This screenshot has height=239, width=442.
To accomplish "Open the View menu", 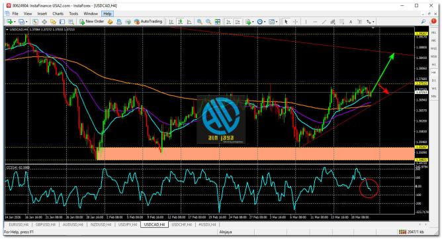I will tap(28, 13).
